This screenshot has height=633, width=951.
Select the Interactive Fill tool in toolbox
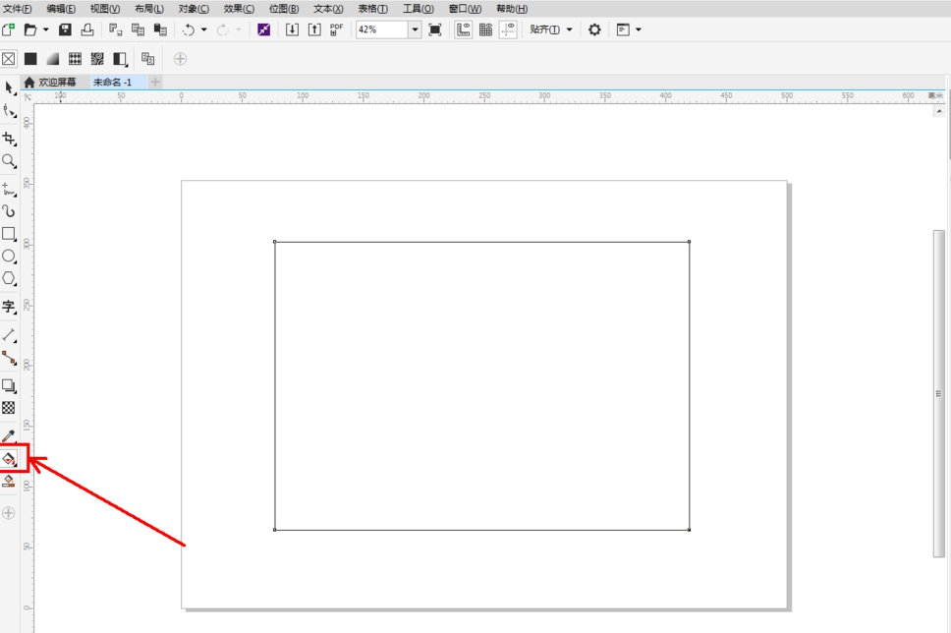9,459
